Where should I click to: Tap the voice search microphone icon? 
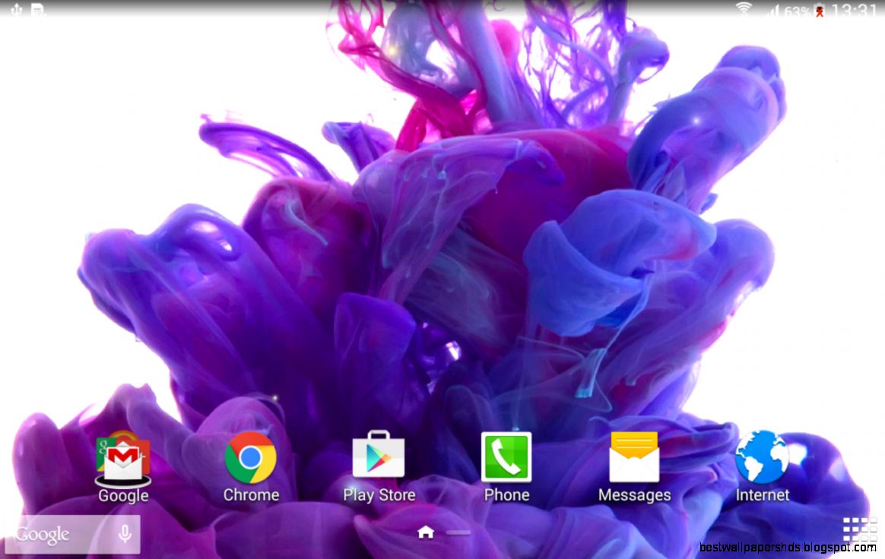pos(124,534)
